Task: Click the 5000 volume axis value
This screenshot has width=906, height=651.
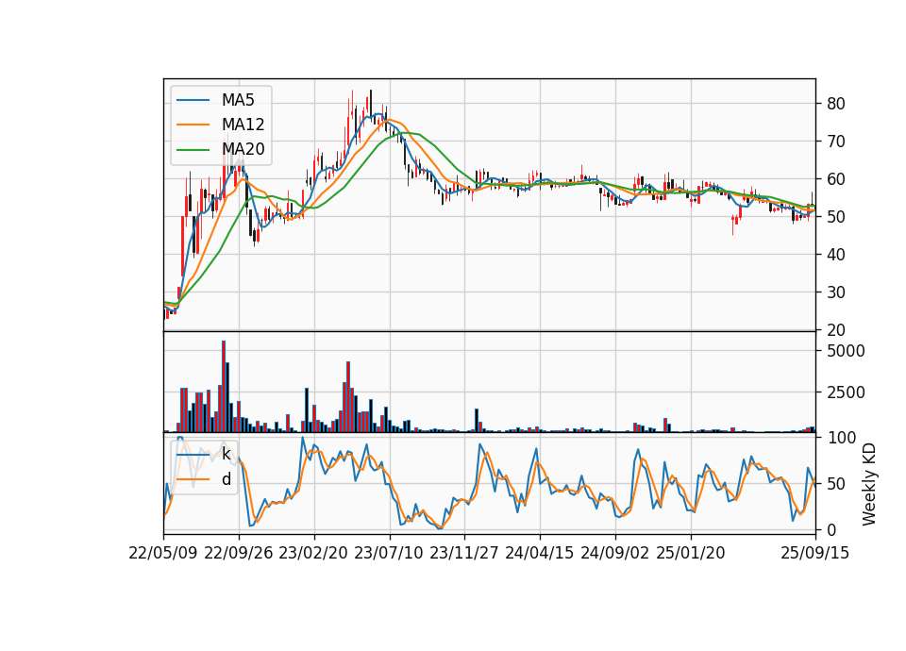Action: pos(846,351)
